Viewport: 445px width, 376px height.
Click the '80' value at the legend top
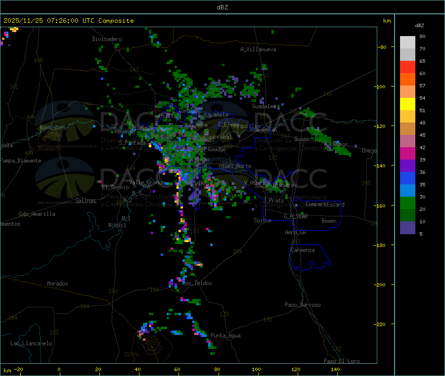422,36
